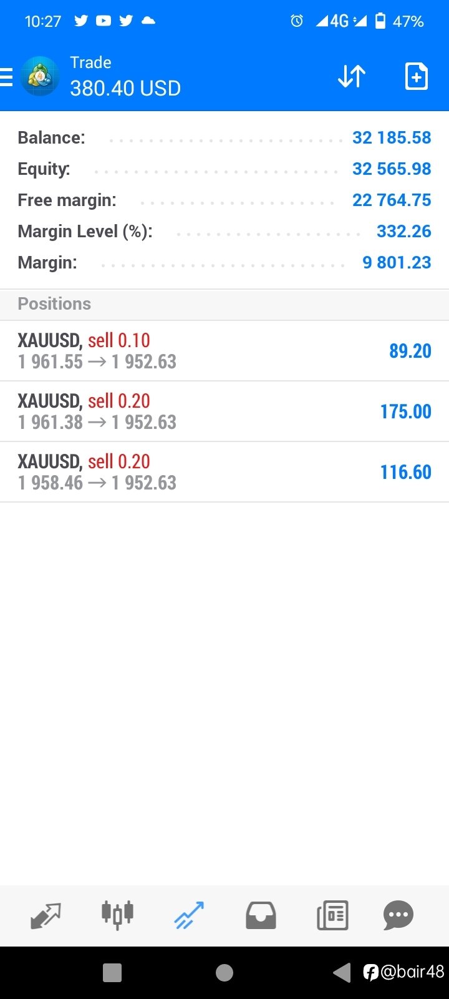Open the History inbox tray icon
449x999 pixels.
261,916
